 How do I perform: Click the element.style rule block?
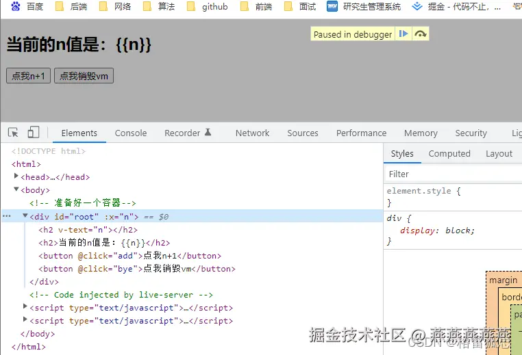[x=453, y=197]
